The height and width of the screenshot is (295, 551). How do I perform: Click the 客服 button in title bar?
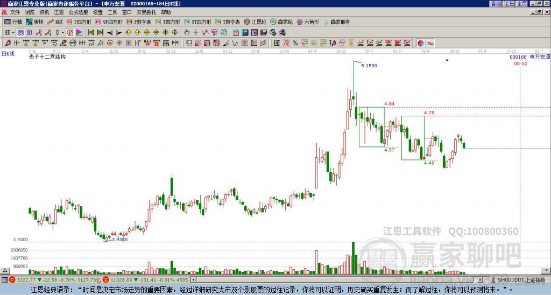[x=496, y=4]
